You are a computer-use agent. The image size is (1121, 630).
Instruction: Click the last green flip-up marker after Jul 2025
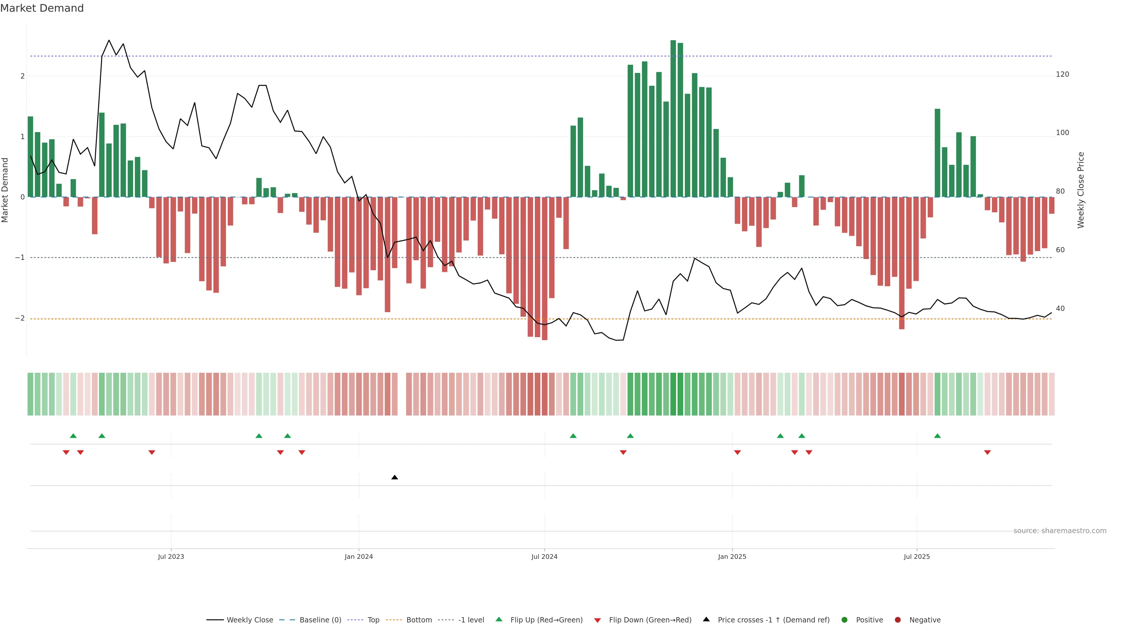coord(937,436)
